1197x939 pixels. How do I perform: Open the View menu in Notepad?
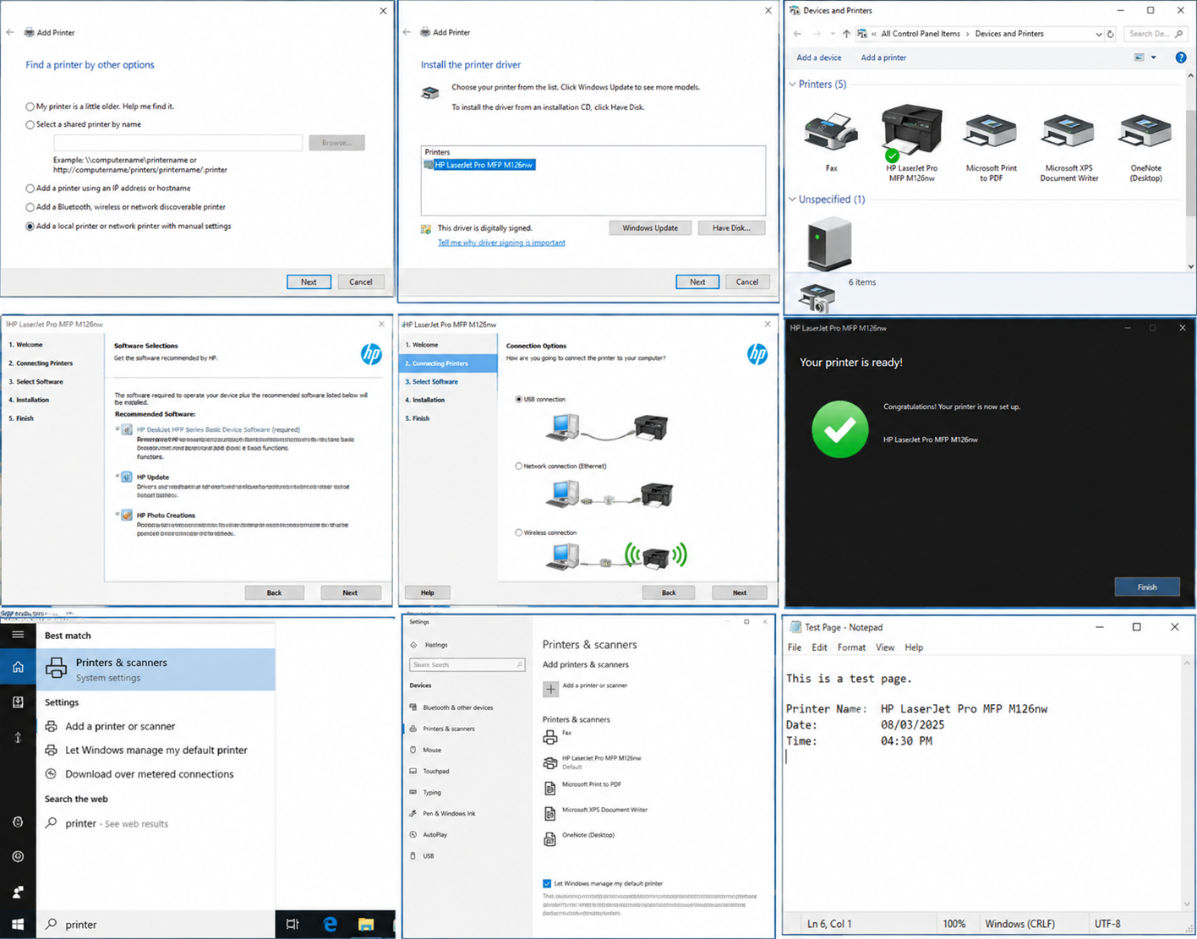tap(885, 647)
